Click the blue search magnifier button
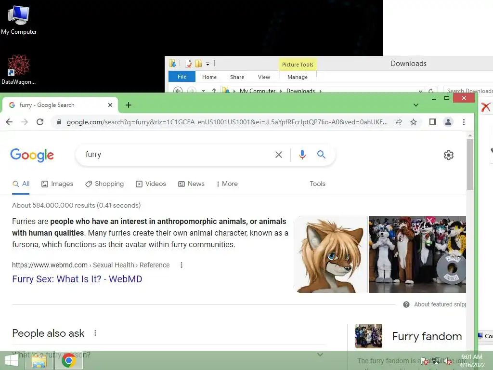493x370 pixels. coord(321,155)
